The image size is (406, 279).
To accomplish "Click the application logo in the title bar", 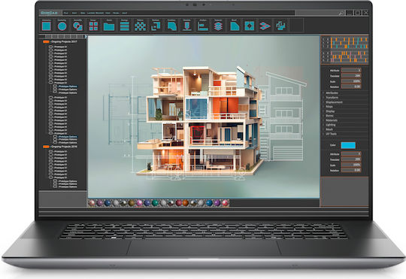I will tap(49, 13).
